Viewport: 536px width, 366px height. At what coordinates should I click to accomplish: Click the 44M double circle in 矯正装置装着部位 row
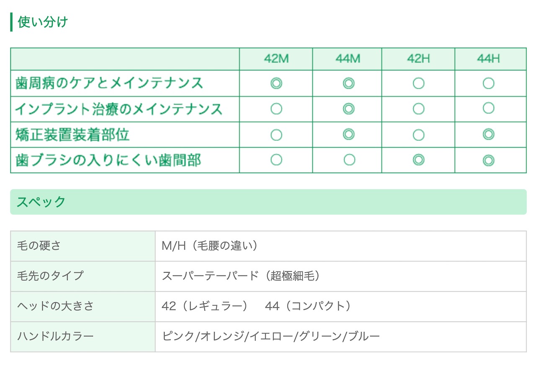point(348,135)
